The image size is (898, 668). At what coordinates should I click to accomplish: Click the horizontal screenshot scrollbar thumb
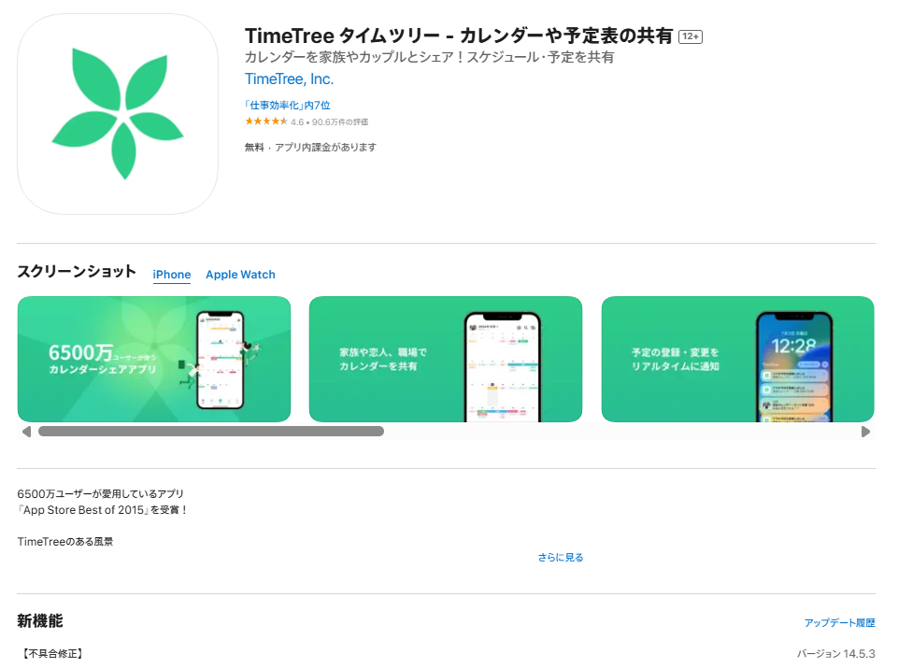point(211,432)
